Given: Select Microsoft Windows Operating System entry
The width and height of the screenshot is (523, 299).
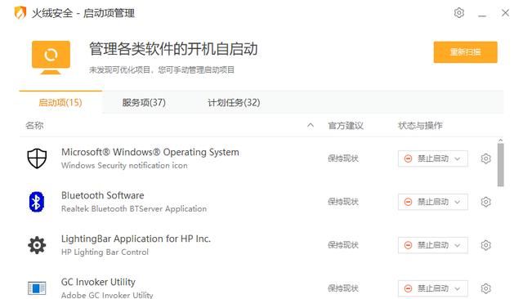Looking at the screenshot, I should 150,152.
